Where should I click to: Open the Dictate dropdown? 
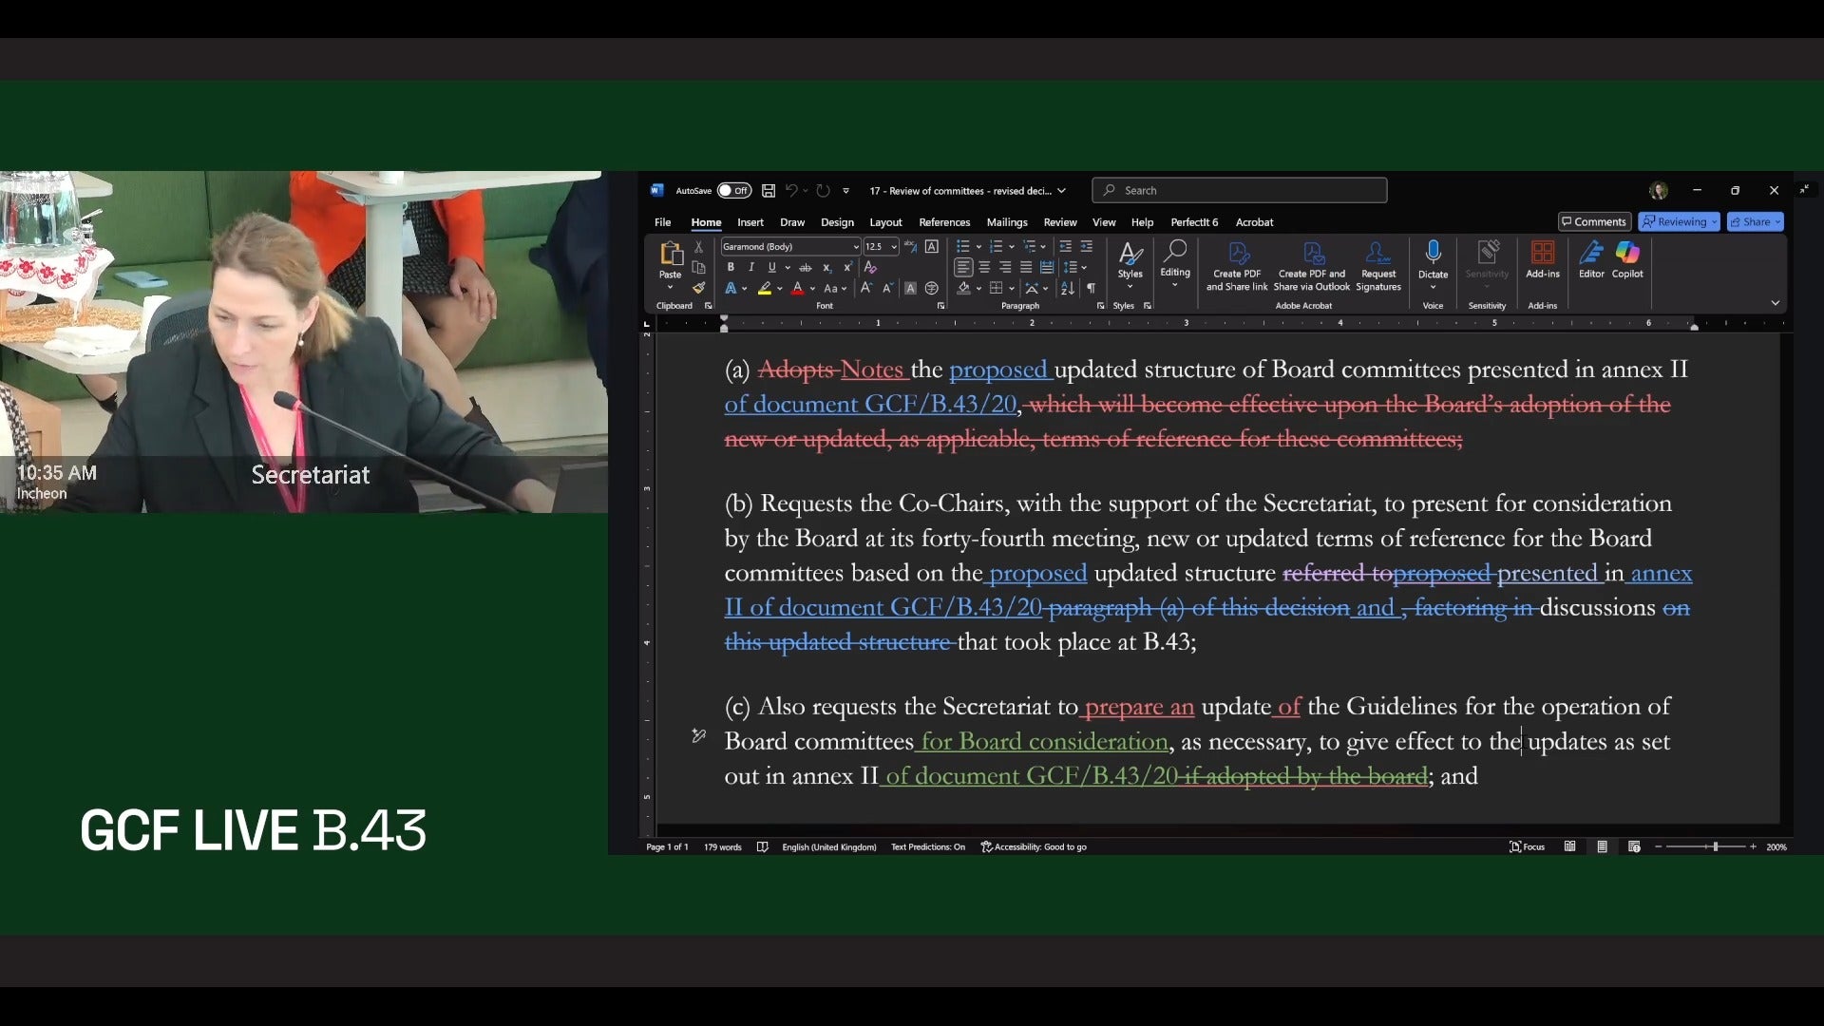point(1433,287)
